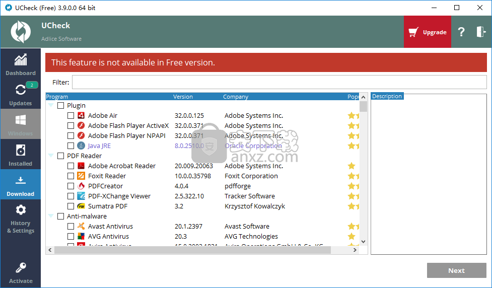Open the Updates section
This screenshot has height=288, width=492.
[x=21, y=94]
